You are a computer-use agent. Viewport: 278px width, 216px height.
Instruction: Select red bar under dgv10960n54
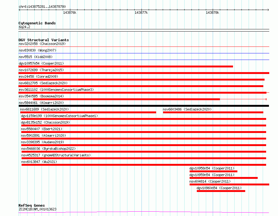point(221,191)
